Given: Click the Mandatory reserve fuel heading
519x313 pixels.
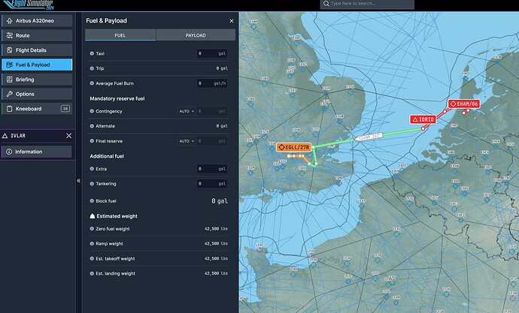Looking at the screenshot, I should (x=117, y=98).
